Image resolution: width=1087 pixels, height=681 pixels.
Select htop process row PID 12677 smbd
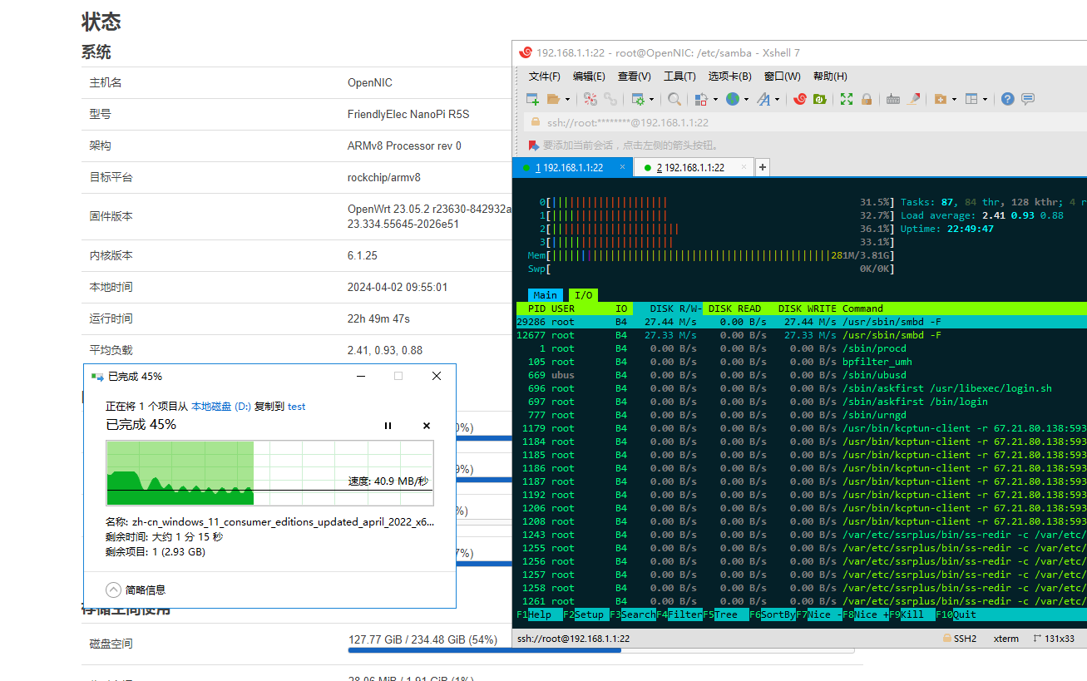click(x=801, y=335)
